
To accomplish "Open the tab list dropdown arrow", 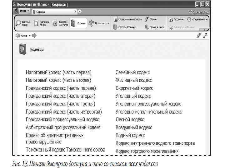I will pos(80,12).
